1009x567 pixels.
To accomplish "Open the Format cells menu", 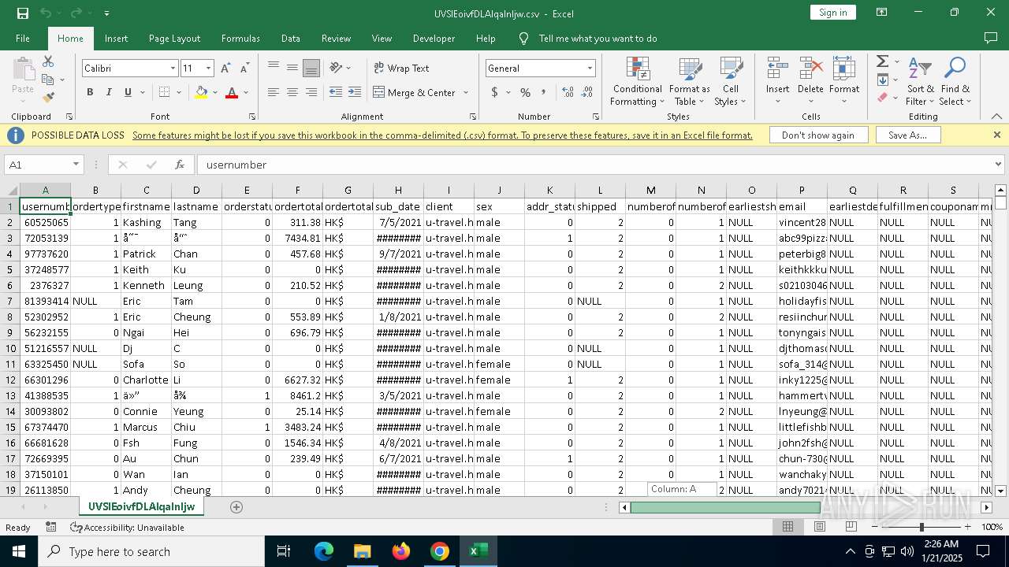I will 844,82.
